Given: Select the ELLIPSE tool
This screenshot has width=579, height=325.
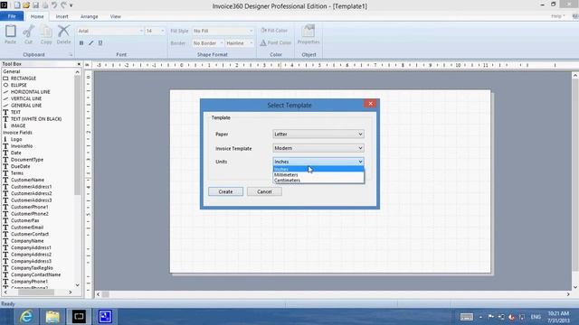Looking at the screenshot, I should pos(18,85).
